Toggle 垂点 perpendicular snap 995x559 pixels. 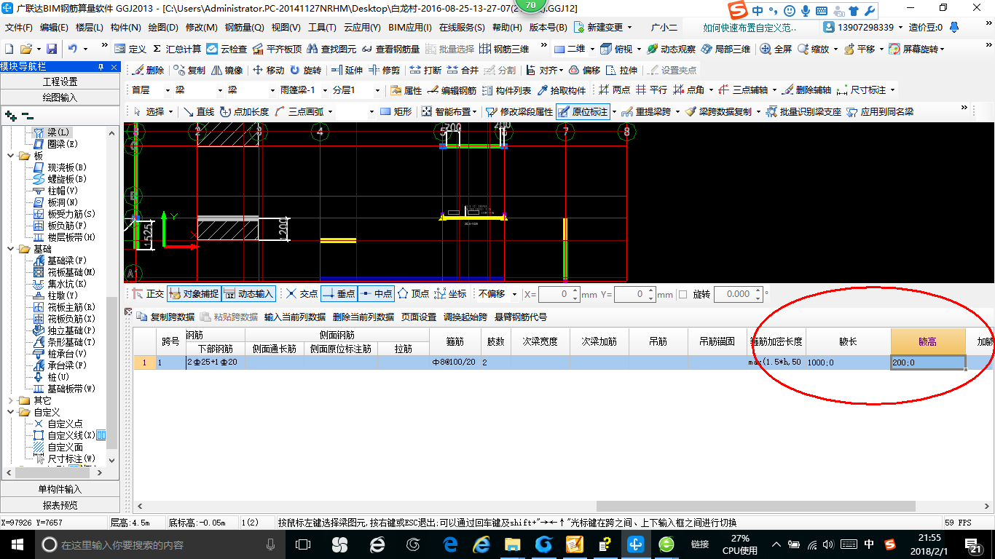point(339,294)
